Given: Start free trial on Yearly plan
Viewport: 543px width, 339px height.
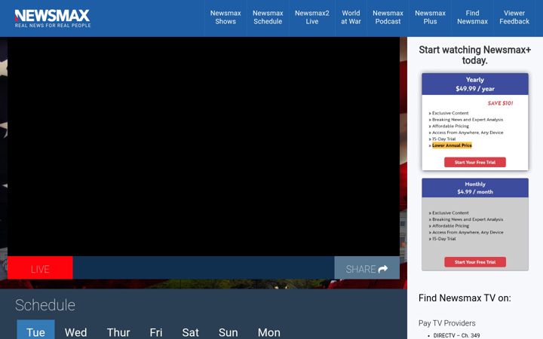Looking at the screenshot, I should (x=475, y=162).
